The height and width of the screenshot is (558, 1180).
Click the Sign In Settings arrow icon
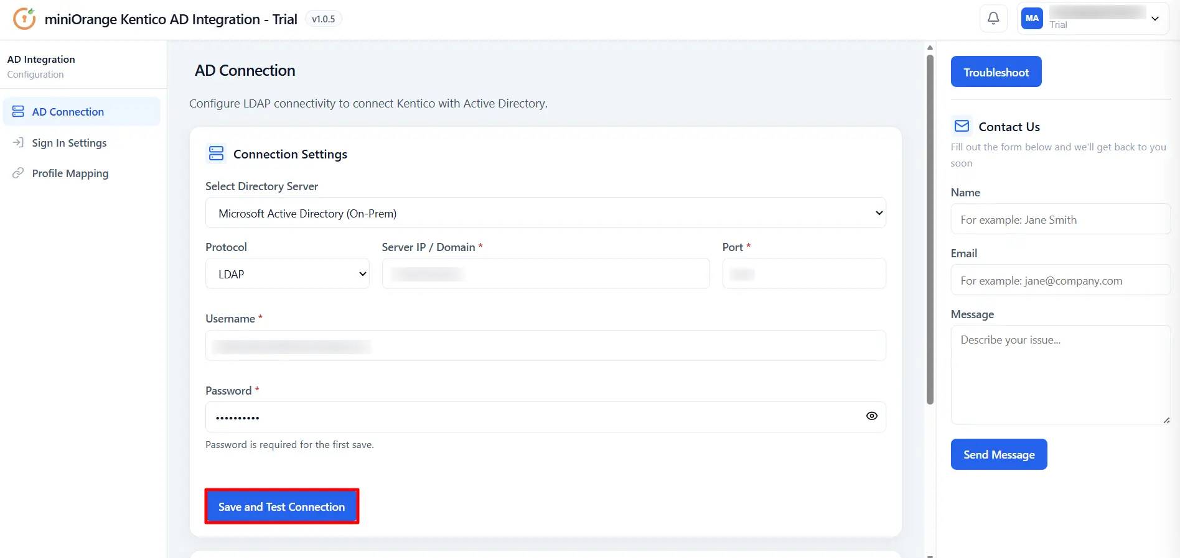tap(18, 142)
